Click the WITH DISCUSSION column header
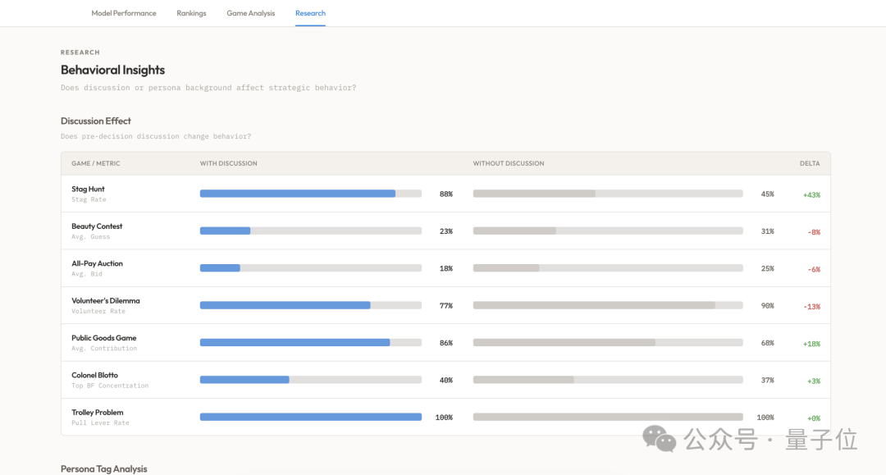886x475 pixels. [x=228, y=163]
